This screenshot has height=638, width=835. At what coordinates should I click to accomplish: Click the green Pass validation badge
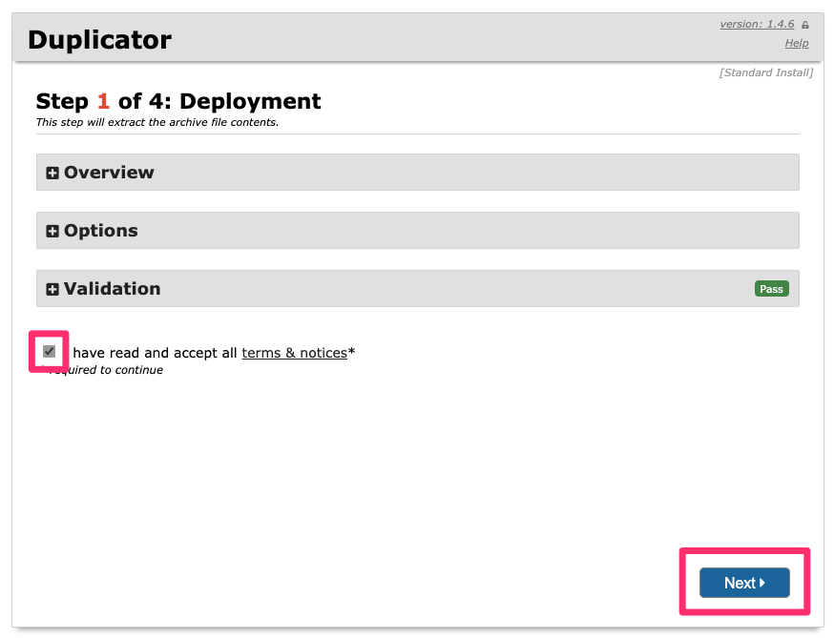[x=772, y=289]
